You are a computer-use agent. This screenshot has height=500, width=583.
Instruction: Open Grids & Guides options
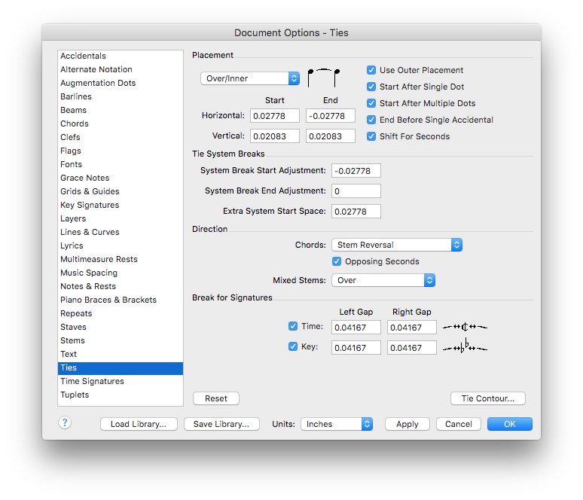[x=121, y=191]
